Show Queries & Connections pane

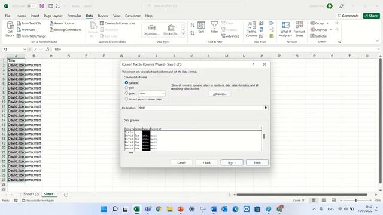click(117, 23)
